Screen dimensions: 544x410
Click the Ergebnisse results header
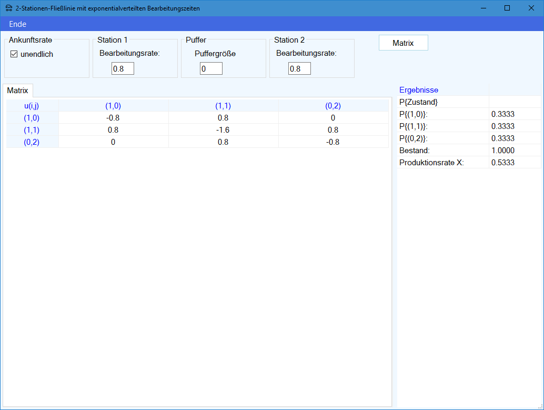click(419, 90)
